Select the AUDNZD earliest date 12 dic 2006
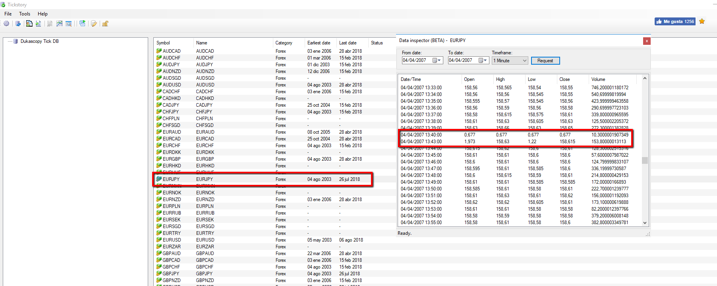The height and width of the screenshot is (286, 717). coord(318,71)
